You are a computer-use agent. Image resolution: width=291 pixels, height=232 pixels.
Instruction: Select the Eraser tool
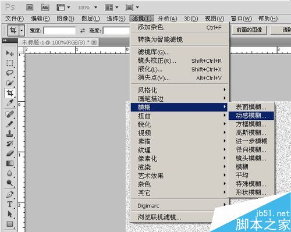(x=10, y=154)
